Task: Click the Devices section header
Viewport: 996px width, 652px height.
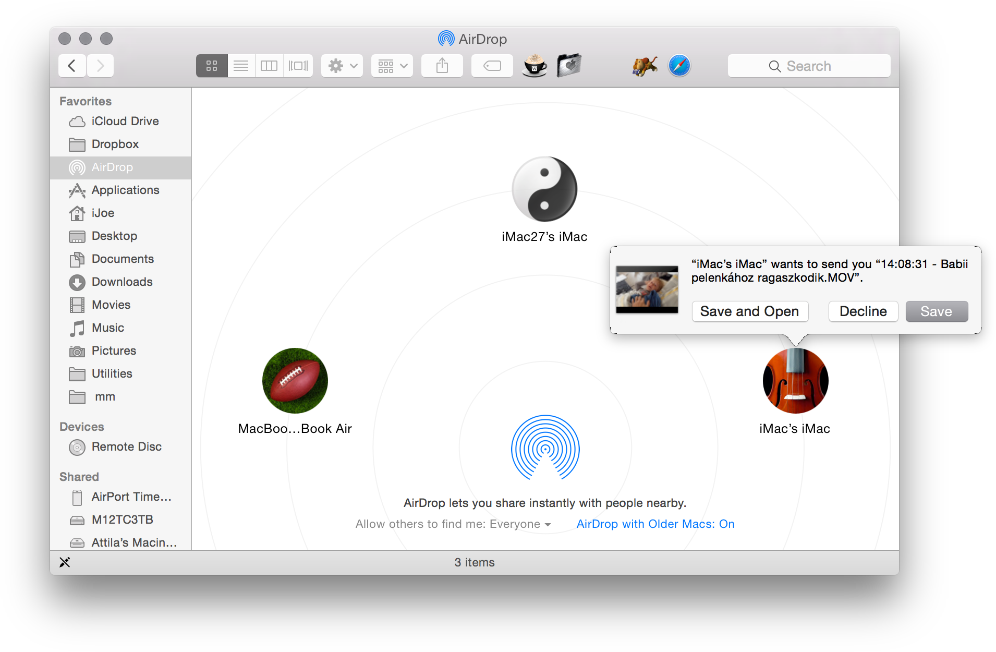Action: click(82, 427)
